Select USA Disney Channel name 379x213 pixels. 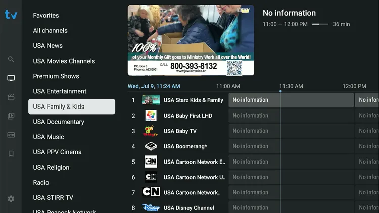point(189,208)
